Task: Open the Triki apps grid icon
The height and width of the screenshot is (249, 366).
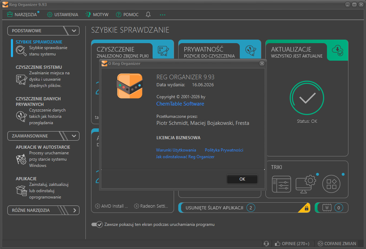Action: point(332,184)
